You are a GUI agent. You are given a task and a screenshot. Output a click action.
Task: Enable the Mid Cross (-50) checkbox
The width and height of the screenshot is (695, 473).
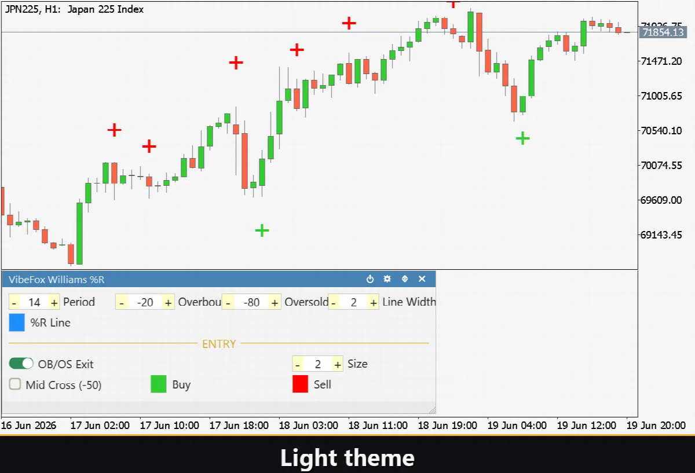15,384
